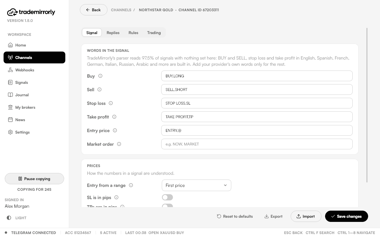Save changes to the channel
380x237 pixels.
(346, 216)
